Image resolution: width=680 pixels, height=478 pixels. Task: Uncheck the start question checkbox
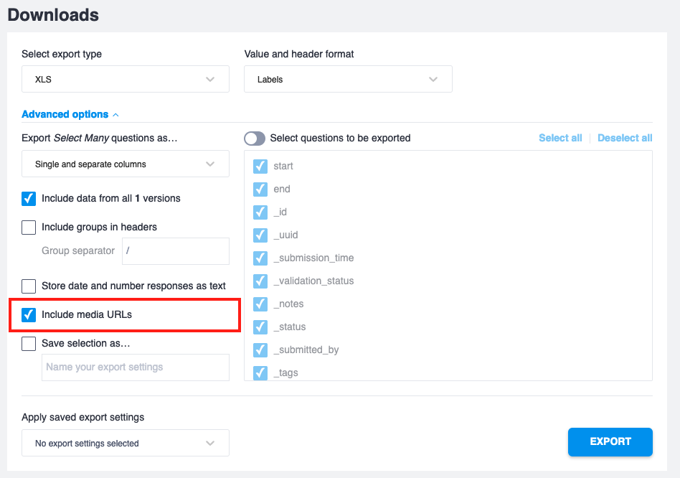click(x=260, y=167)
